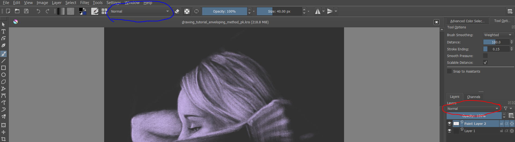Toggle lock on Paint Layer 2
The height and width of the screenshot is (142, 515).
pyautogui.click(x=501, y=124)
